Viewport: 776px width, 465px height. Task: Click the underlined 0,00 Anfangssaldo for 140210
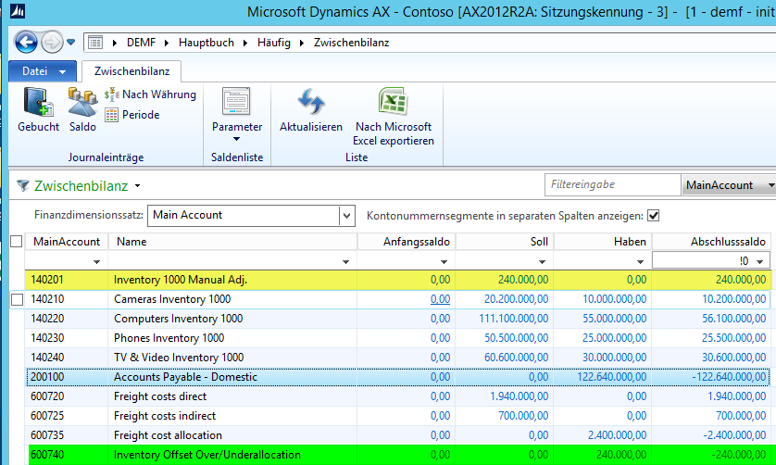440,299
